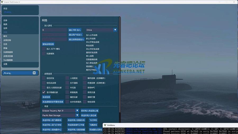Open the Pacific Bait Storage dropdown
This screenshot has height=134, width=238.
(x=77, y=115)
